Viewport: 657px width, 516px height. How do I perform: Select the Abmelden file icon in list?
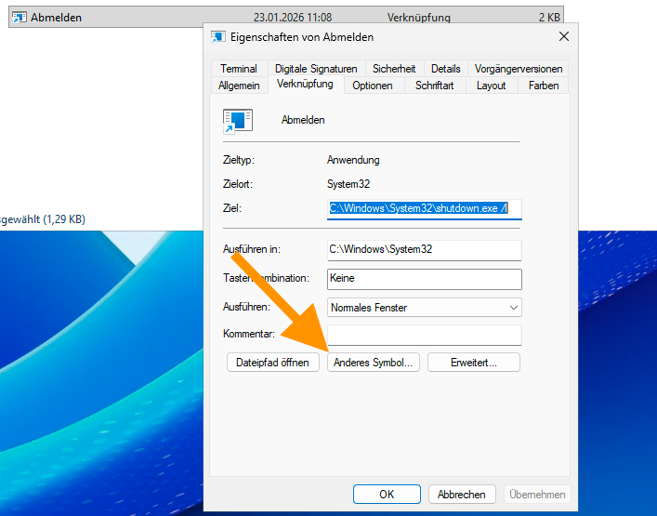tap(19, 17)
